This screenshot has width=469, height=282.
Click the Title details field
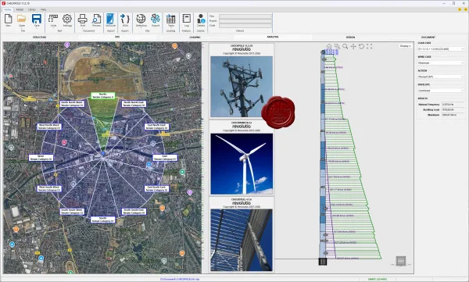tap(245, 16)
